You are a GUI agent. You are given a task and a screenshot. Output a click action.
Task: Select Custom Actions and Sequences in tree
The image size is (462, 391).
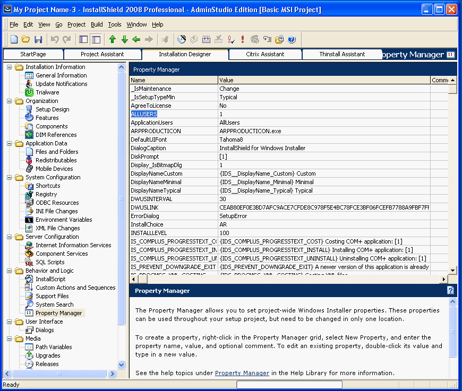click(x=75, y=288)
